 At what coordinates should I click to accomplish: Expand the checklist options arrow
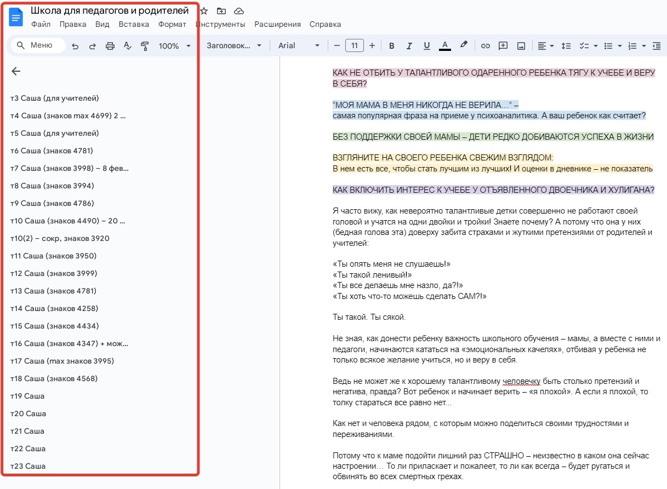click(x=595, y=46)
